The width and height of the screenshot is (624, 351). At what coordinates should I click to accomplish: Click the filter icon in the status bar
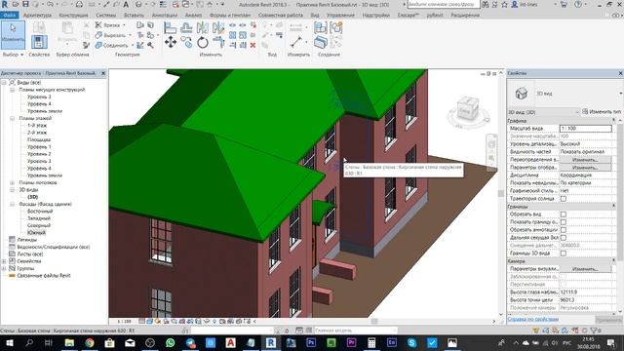[x=594, y=331]
